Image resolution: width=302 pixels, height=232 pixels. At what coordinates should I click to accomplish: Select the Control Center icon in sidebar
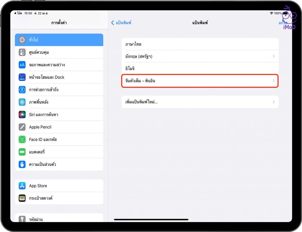(22, 52)
